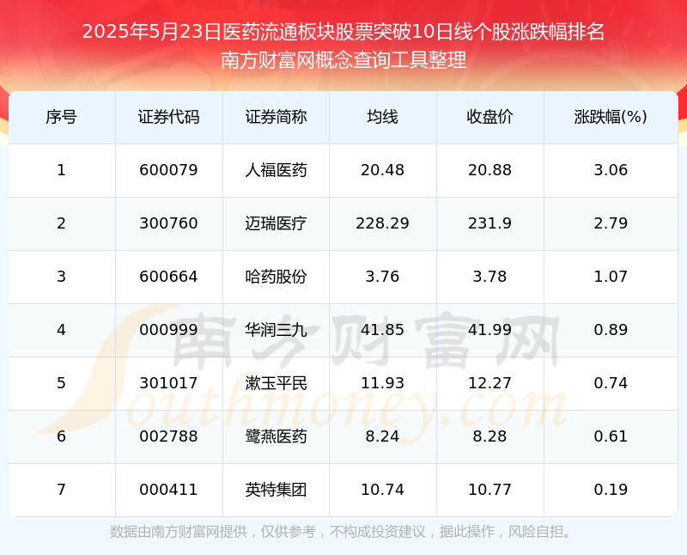Screen dimensions: 687x555
Task: Select stock code 301017
Action: click(x=168, y=383)
